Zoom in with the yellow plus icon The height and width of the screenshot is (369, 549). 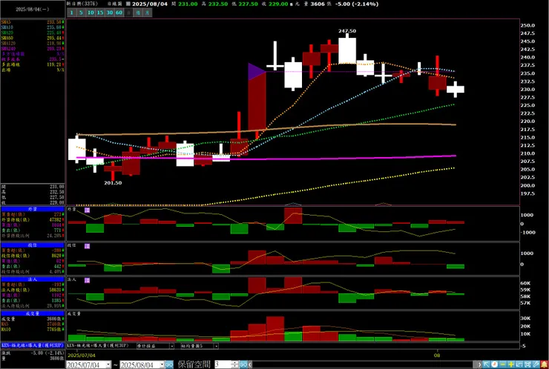click(x=511, y=365)
